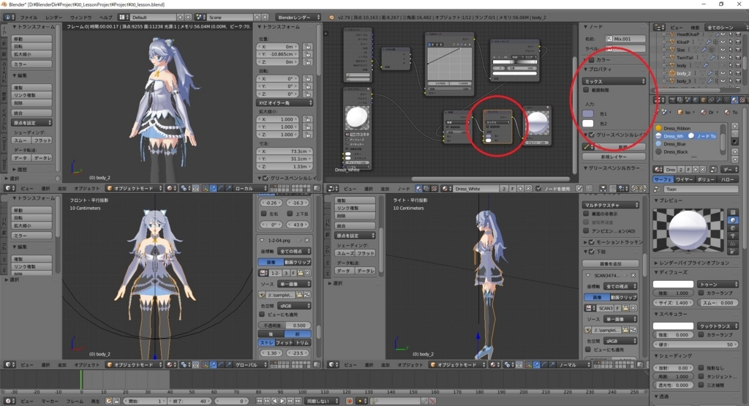Click the 画像を追加 button
The image size is (749, 406).
click(x=611, y=263)
